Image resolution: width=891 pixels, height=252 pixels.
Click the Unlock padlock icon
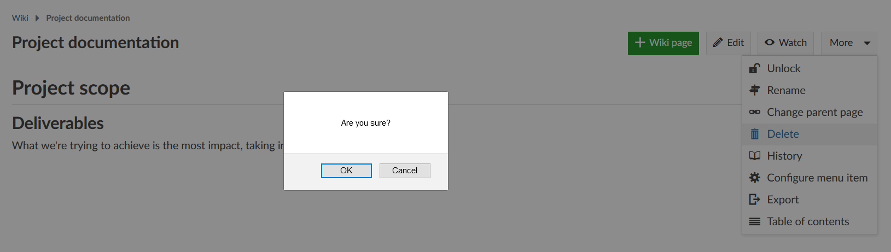coord(755,68)
